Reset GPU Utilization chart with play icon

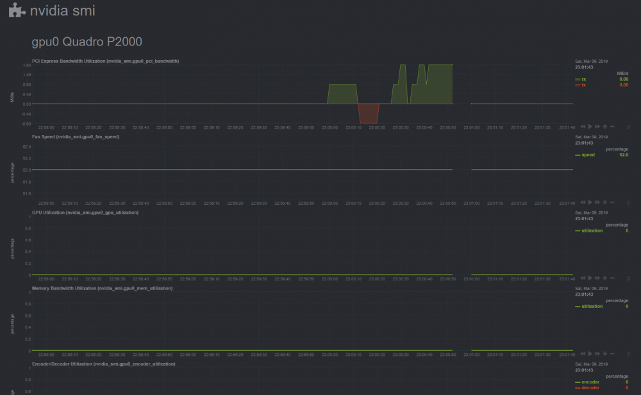pos(590,278)
